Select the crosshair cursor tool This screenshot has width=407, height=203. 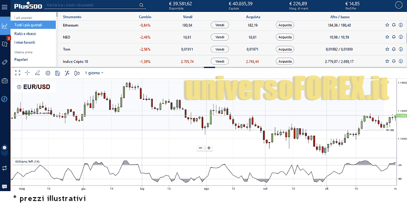coord(27,73)
